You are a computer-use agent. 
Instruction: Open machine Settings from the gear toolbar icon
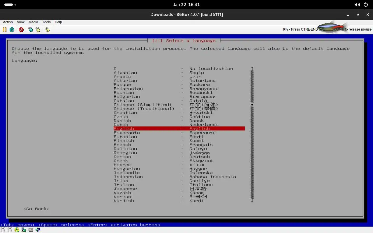47,30
